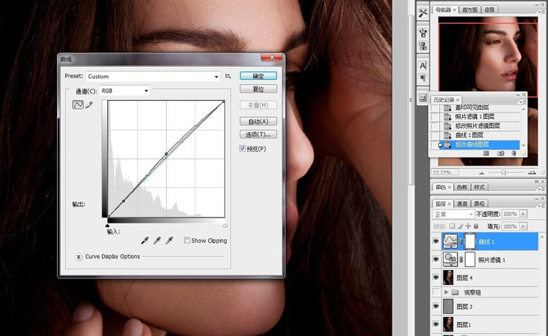The height and width of the screenshot is (336, 548).
Task: Confirm curves with 确定 button
Action: click(258, 75)
